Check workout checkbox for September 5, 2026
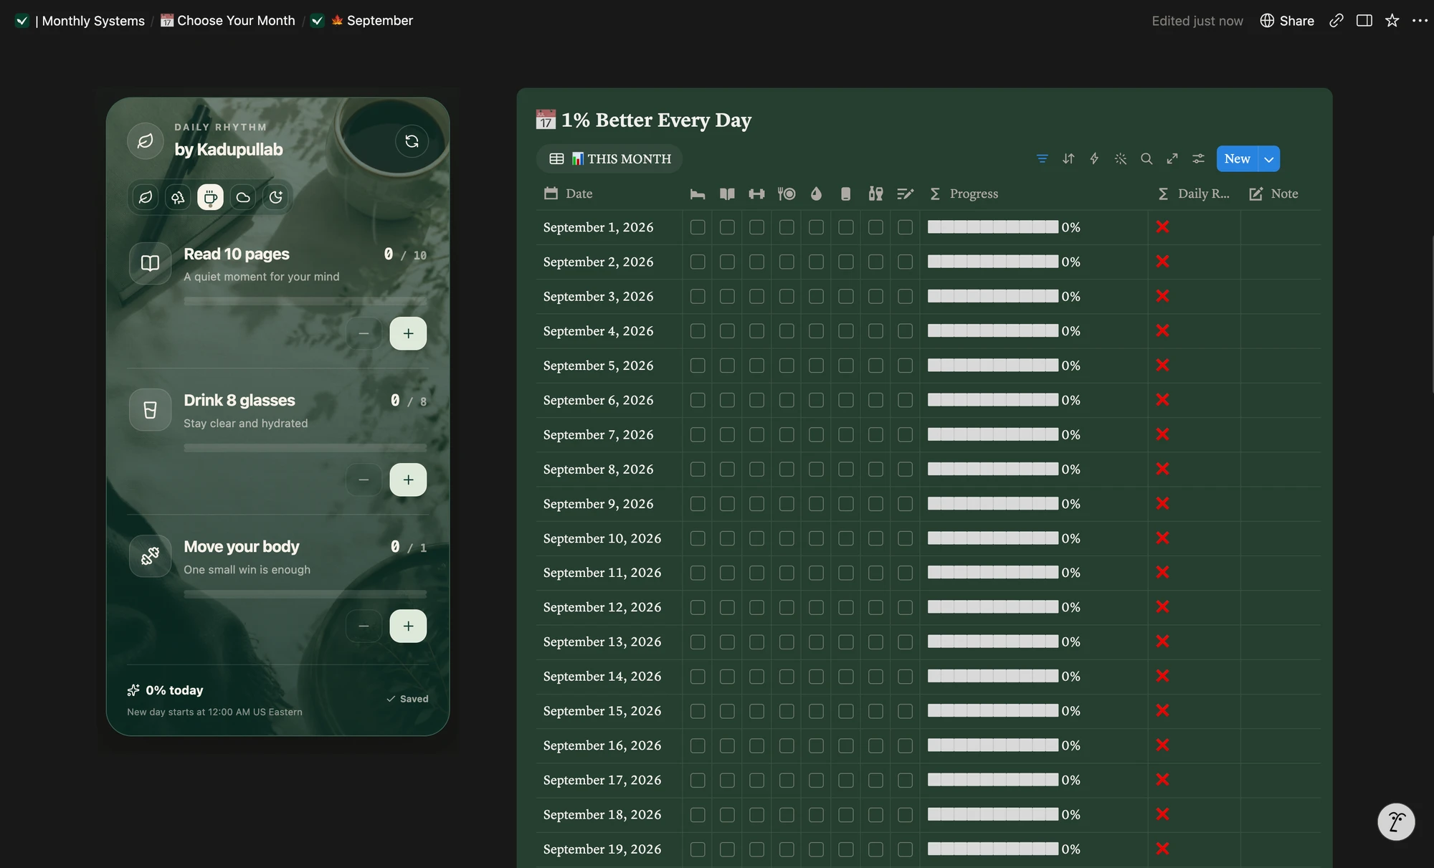 756,366
